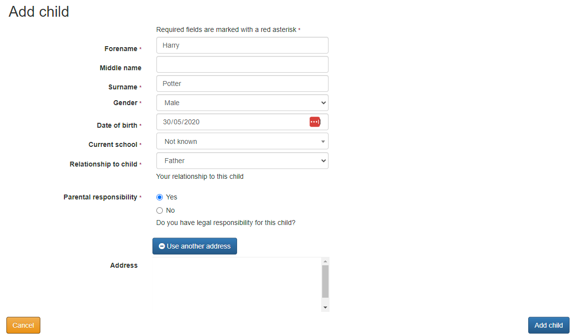
Task: Click the Surname field containing Potter
Action: coord(242,84)
